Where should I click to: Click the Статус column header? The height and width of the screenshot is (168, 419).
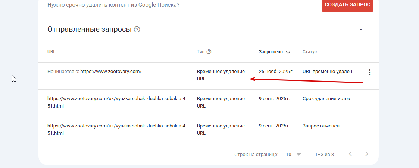tap(310, 52)
